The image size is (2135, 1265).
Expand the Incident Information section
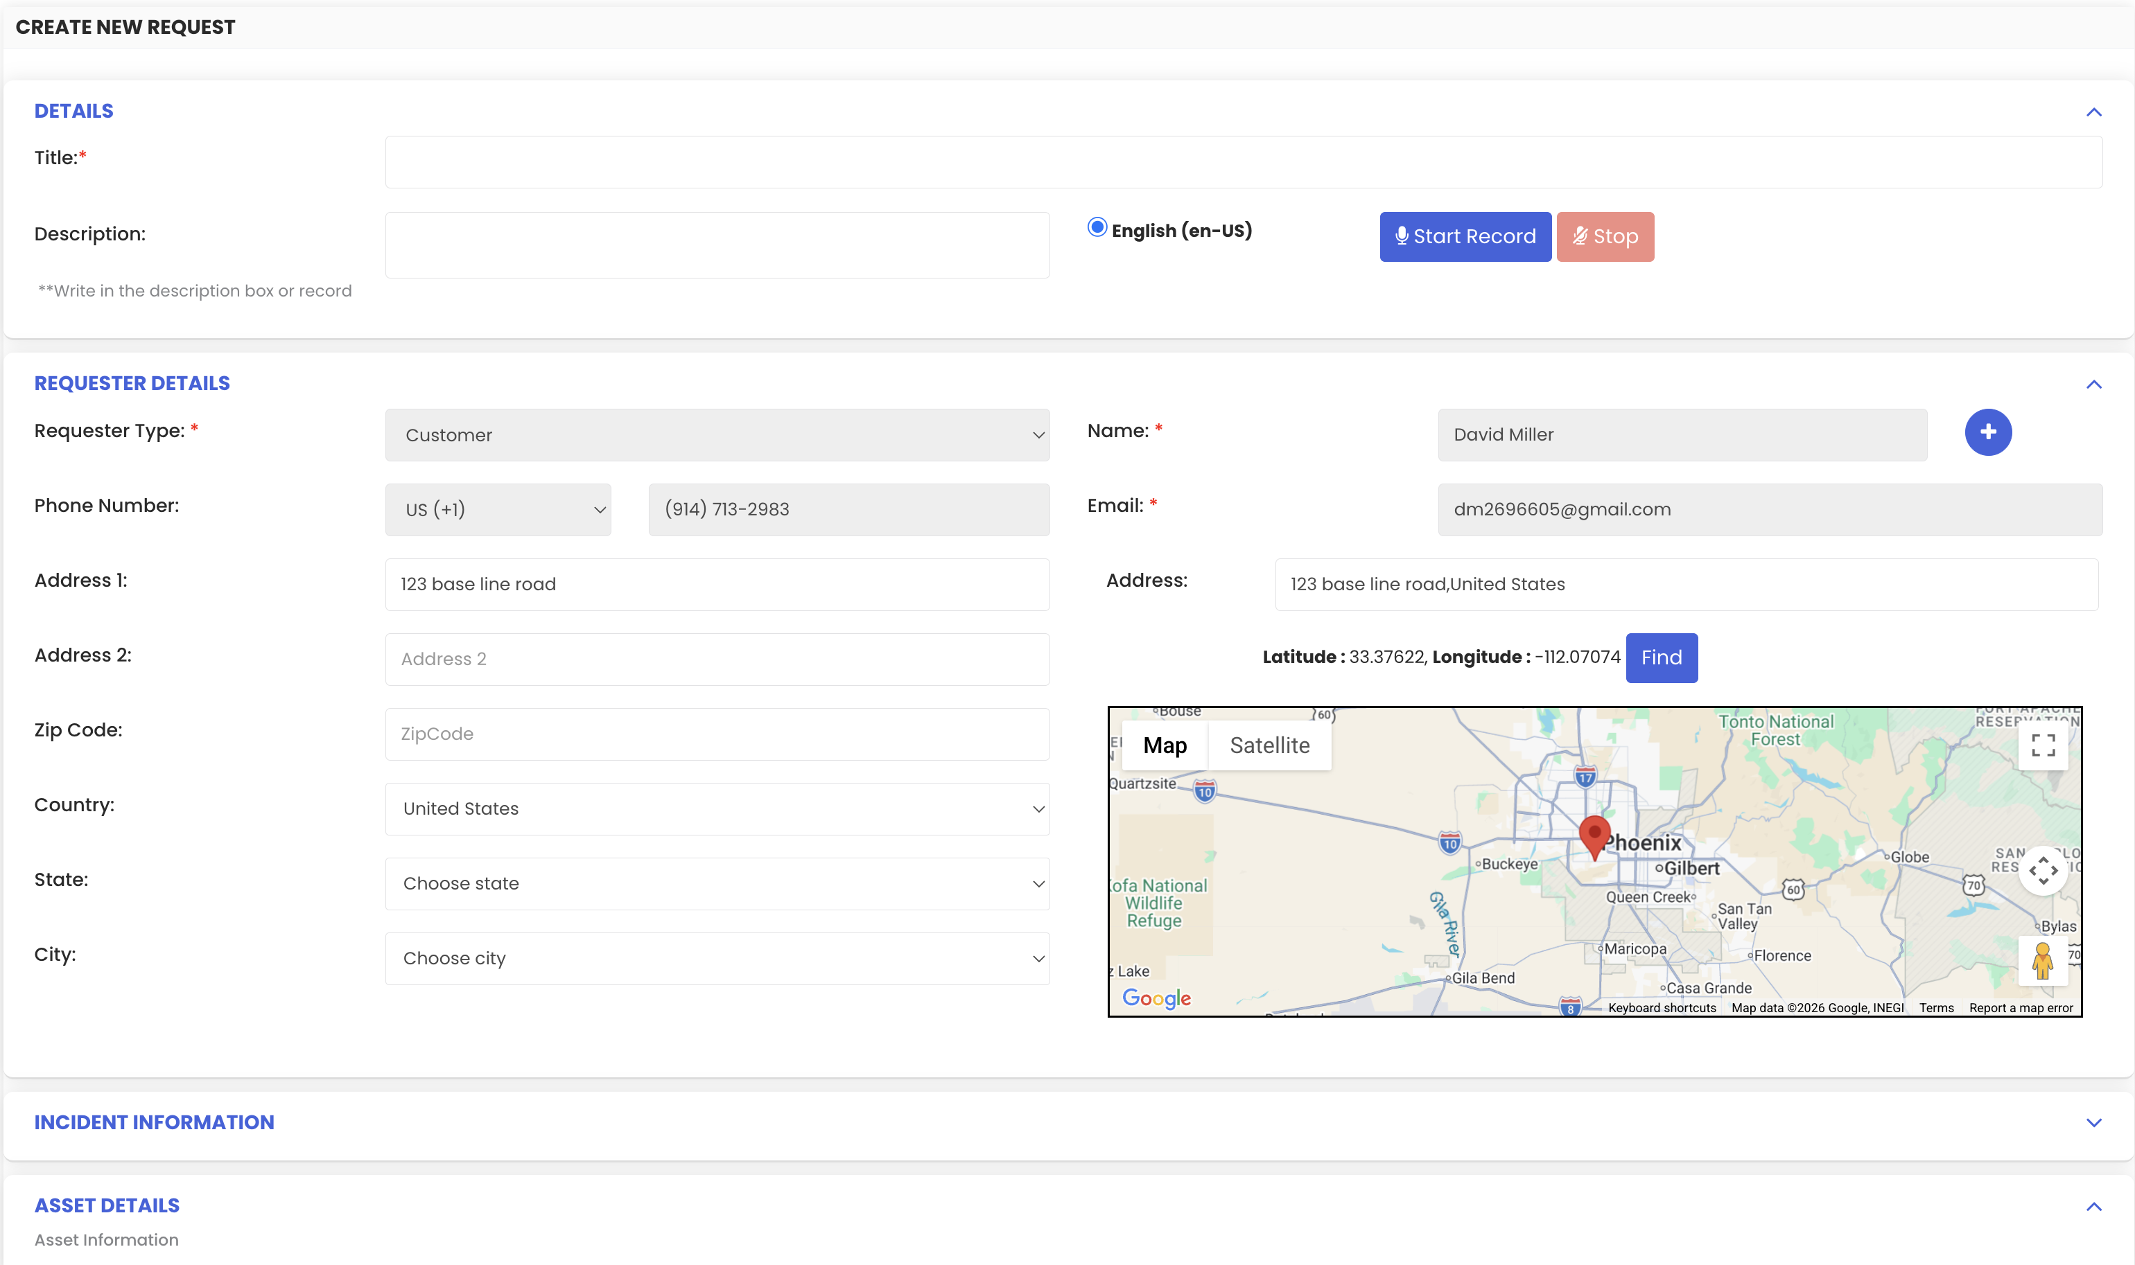point(2093,1123)
